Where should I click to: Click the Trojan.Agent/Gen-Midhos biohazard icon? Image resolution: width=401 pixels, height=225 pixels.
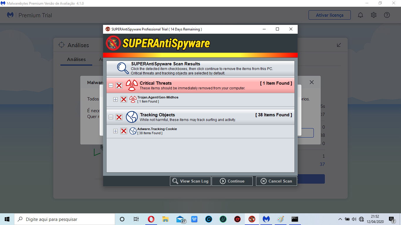[x=133, y=99]
